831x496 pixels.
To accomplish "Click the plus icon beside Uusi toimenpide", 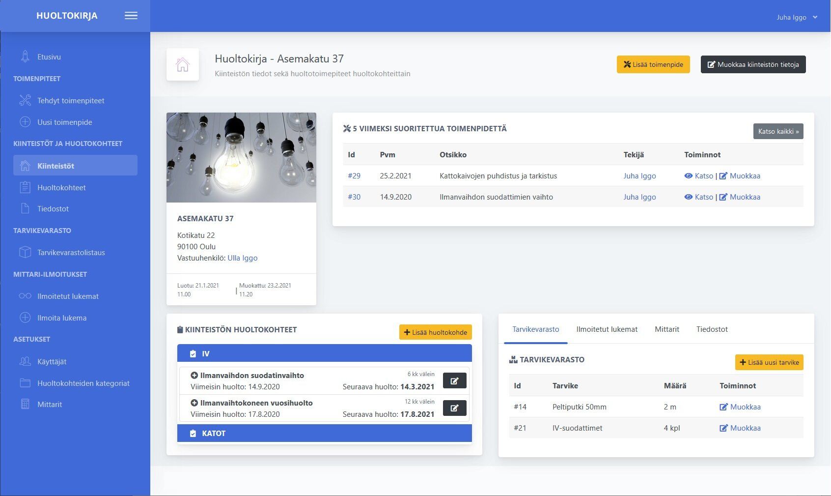I will point(25,122).
